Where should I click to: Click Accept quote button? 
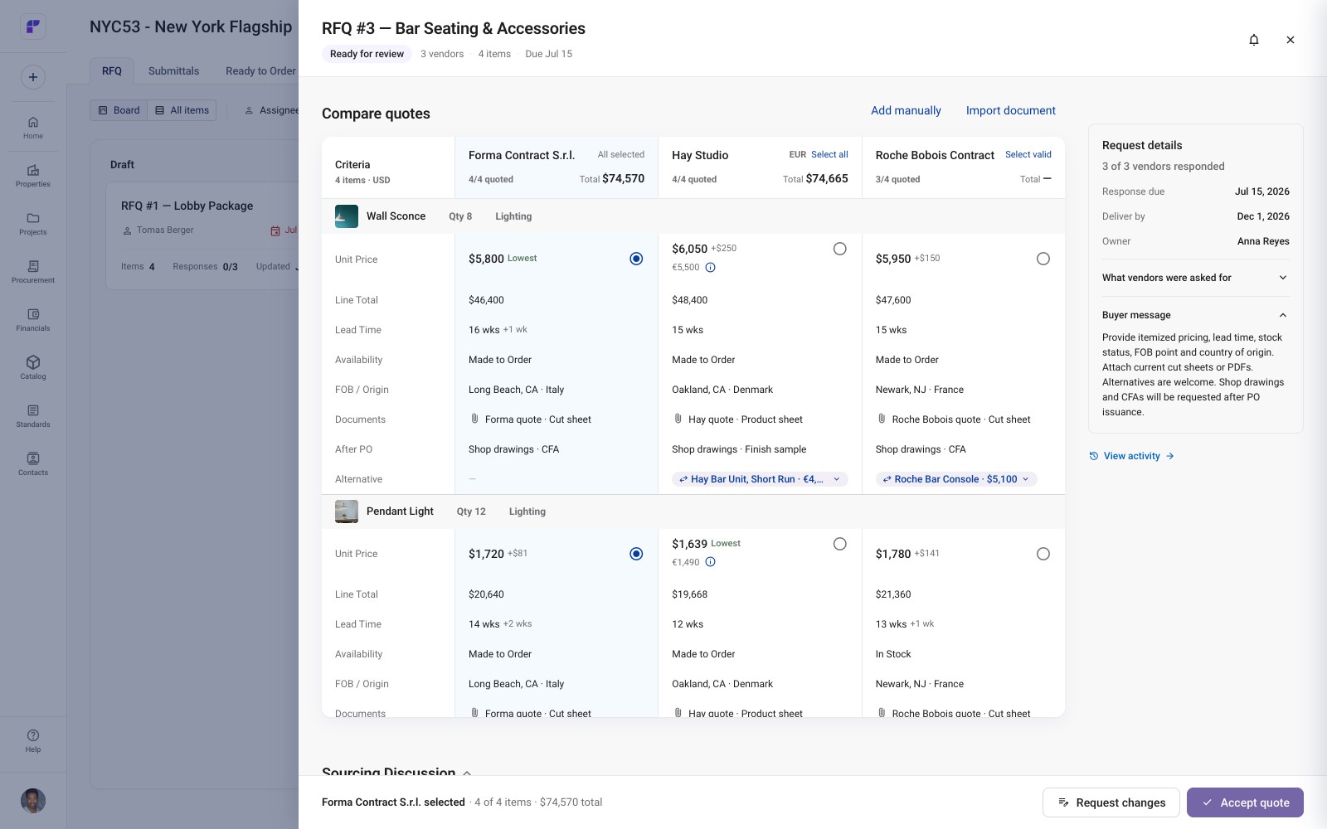pos(1245,802)
